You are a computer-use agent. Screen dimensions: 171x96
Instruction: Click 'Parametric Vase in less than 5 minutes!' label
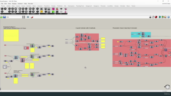125,28
